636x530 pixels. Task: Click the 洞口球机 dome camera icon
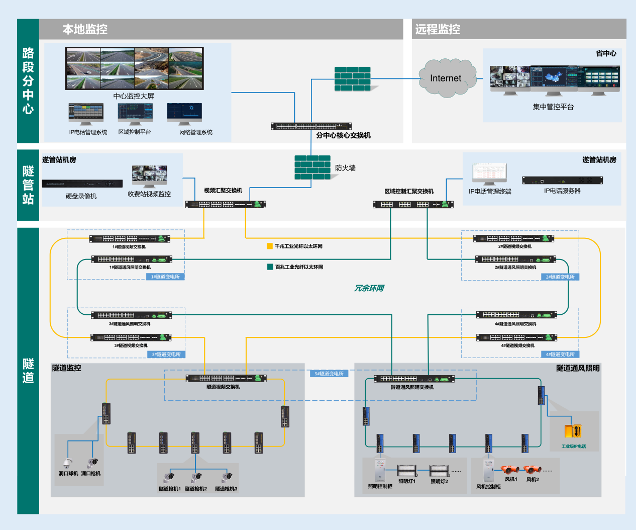(x=67, y=463)
